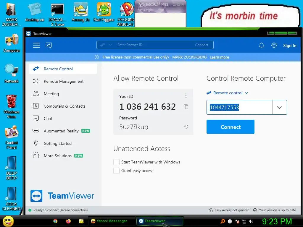
Task: Click the partner ID field with 1044717553
Action: (x=239, y=107)
